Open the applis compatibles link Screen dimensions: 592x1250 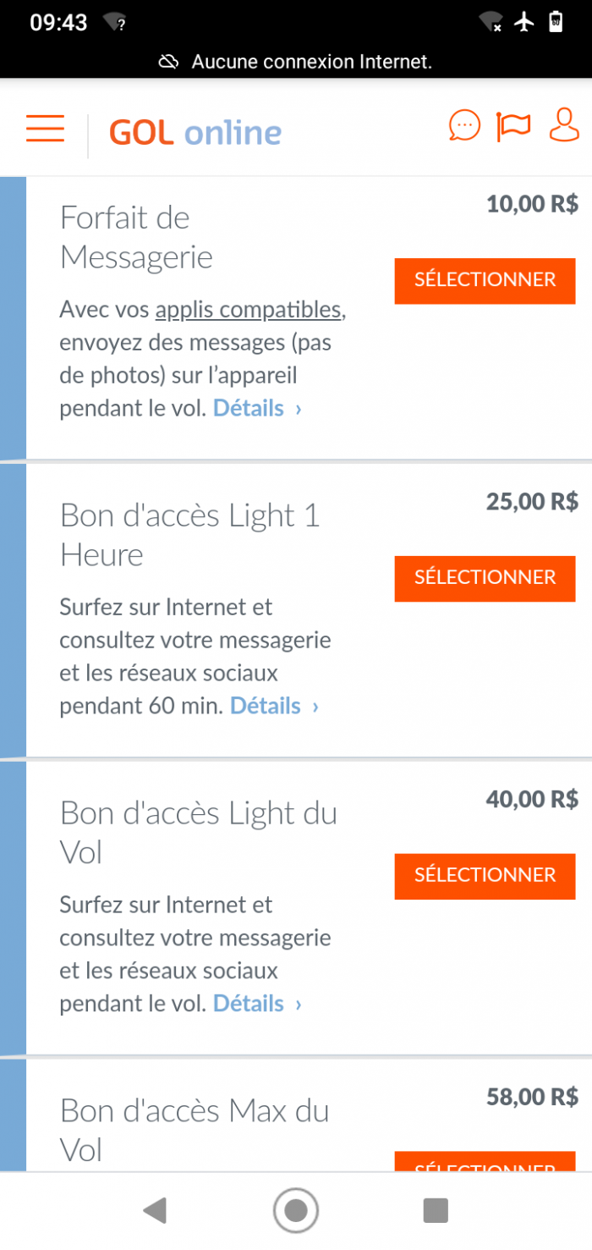[x=248, y=310]
